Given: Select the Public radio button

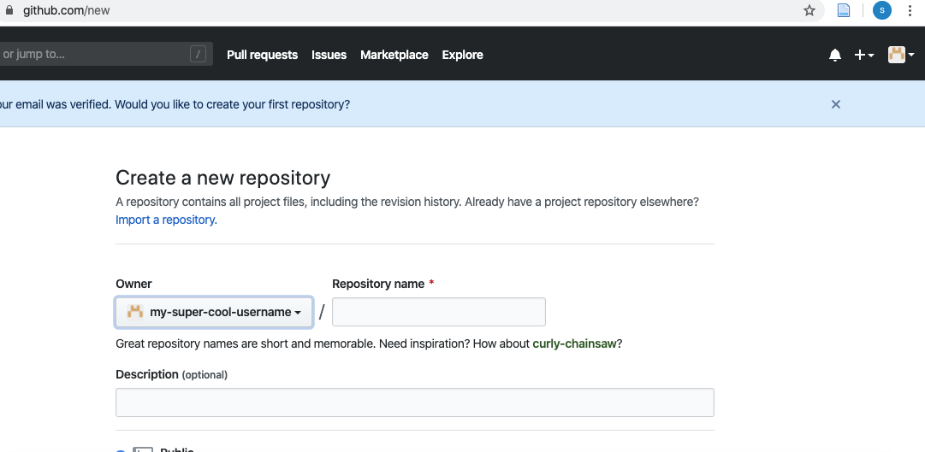Looking at the screenshot, I should tap(120, 451).
